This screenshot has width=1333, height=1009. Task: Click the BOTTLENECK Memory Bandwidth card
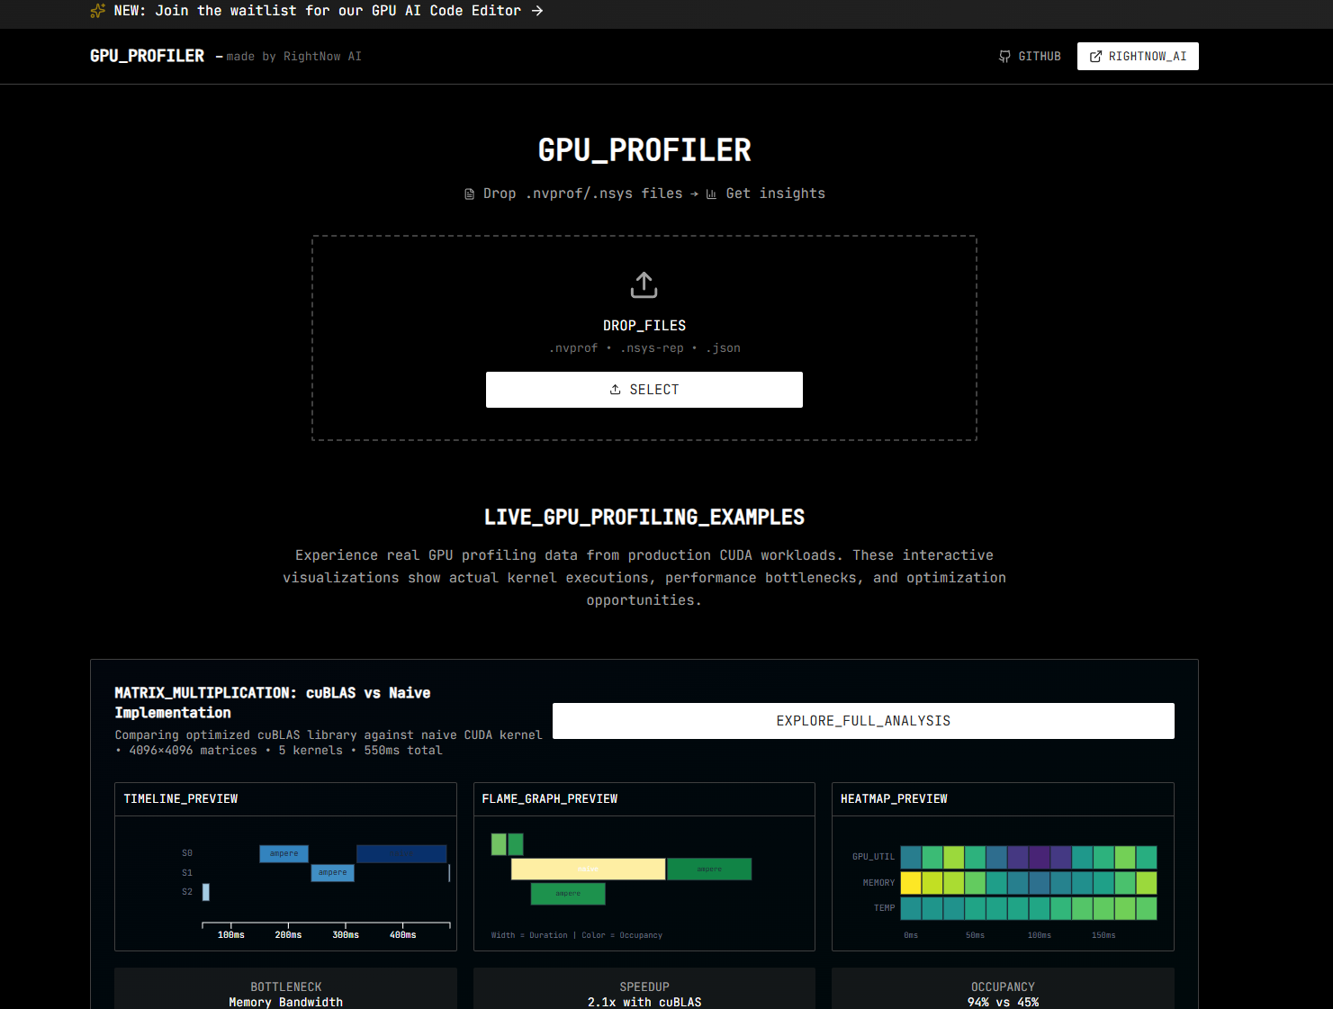pyautogui.click(x=285, y=989)
